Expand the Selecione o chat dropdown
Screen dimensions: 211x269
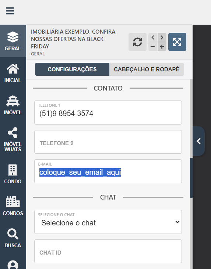[108, 222]
